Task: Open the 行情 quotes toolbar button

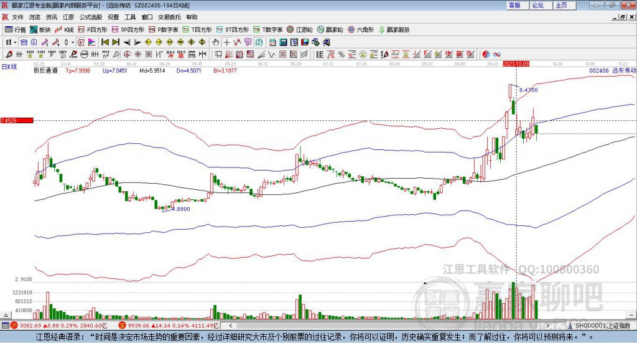Action: point(15,30)
